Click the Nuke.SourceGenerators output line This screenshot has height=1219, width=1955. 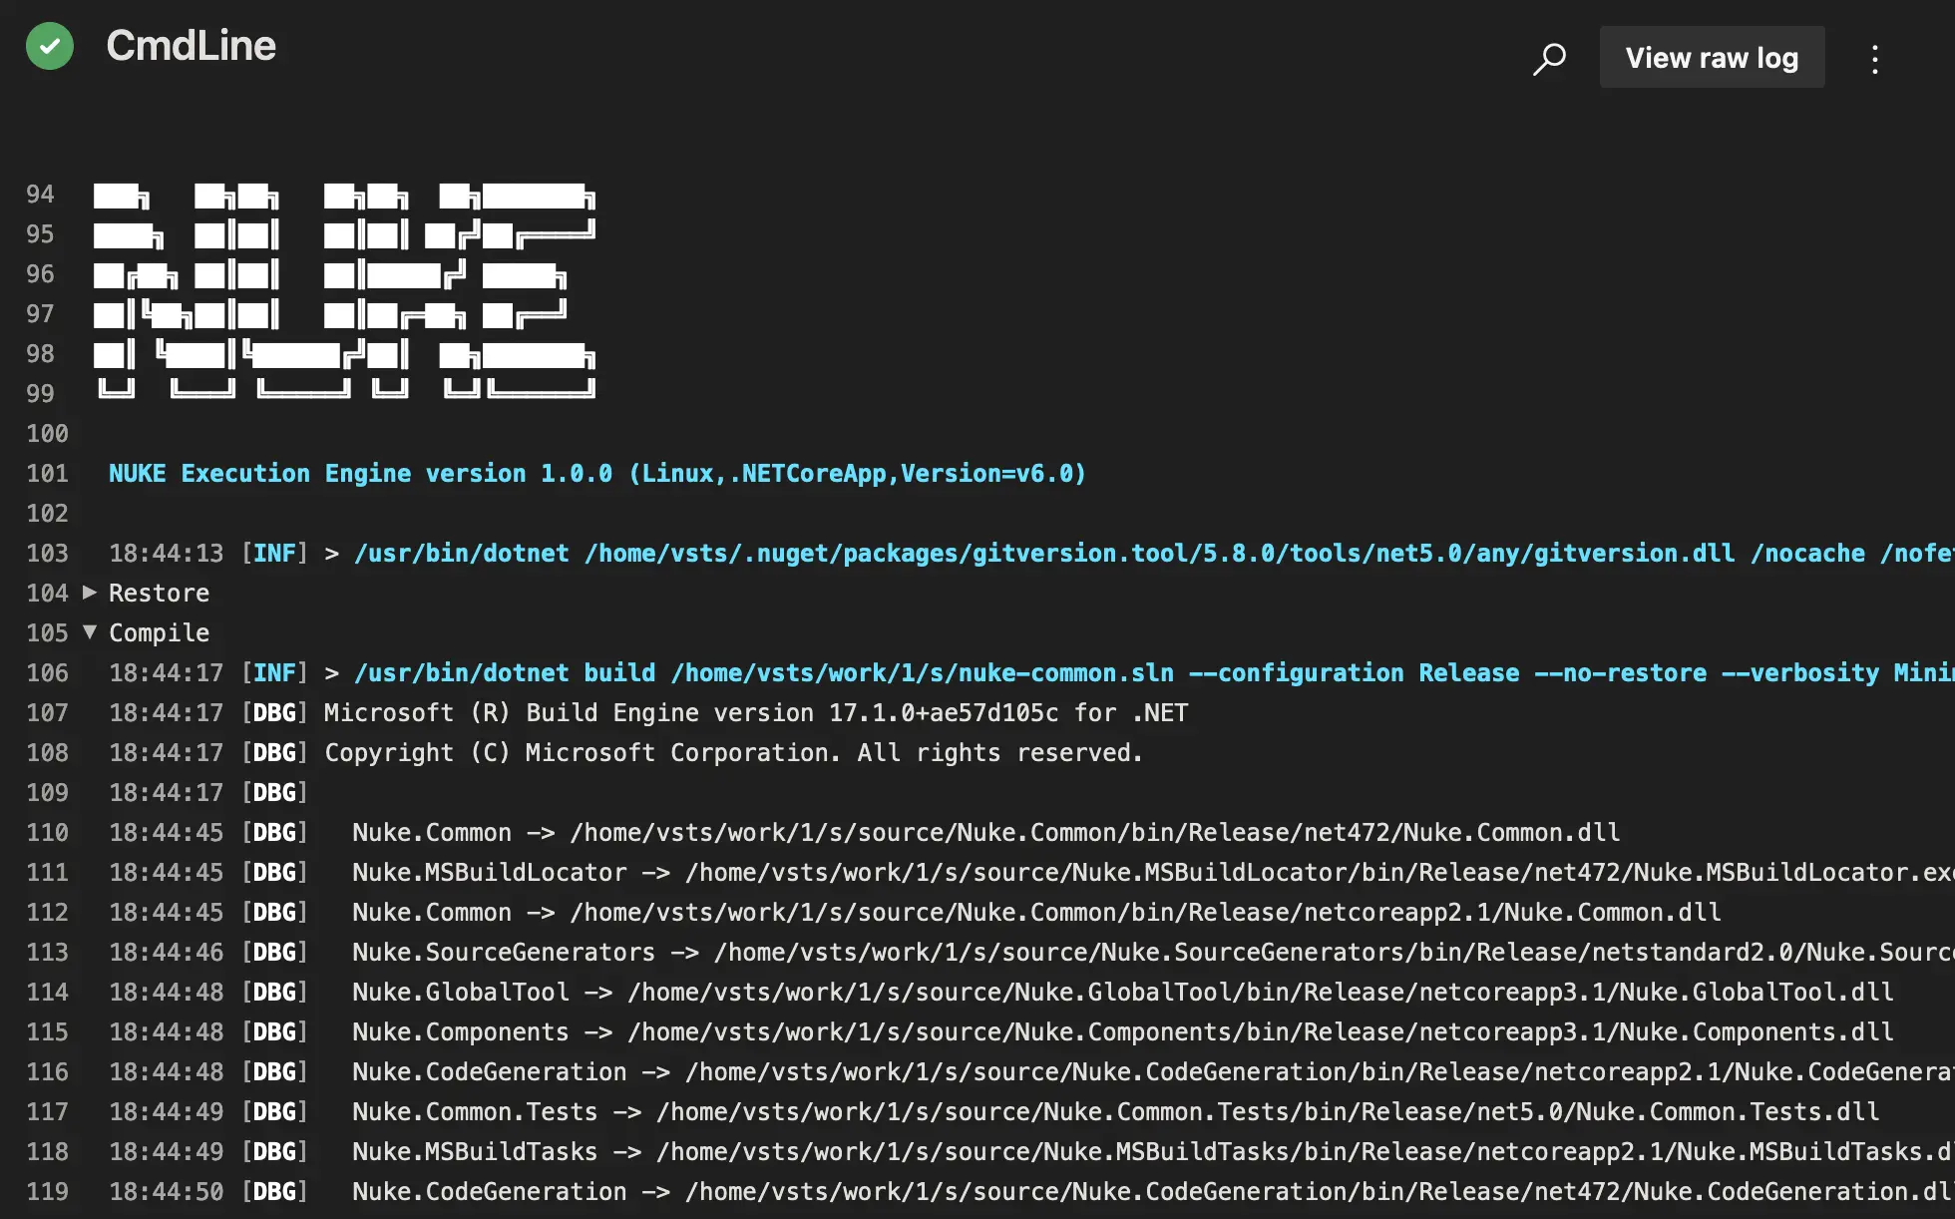coord(1153,953)
